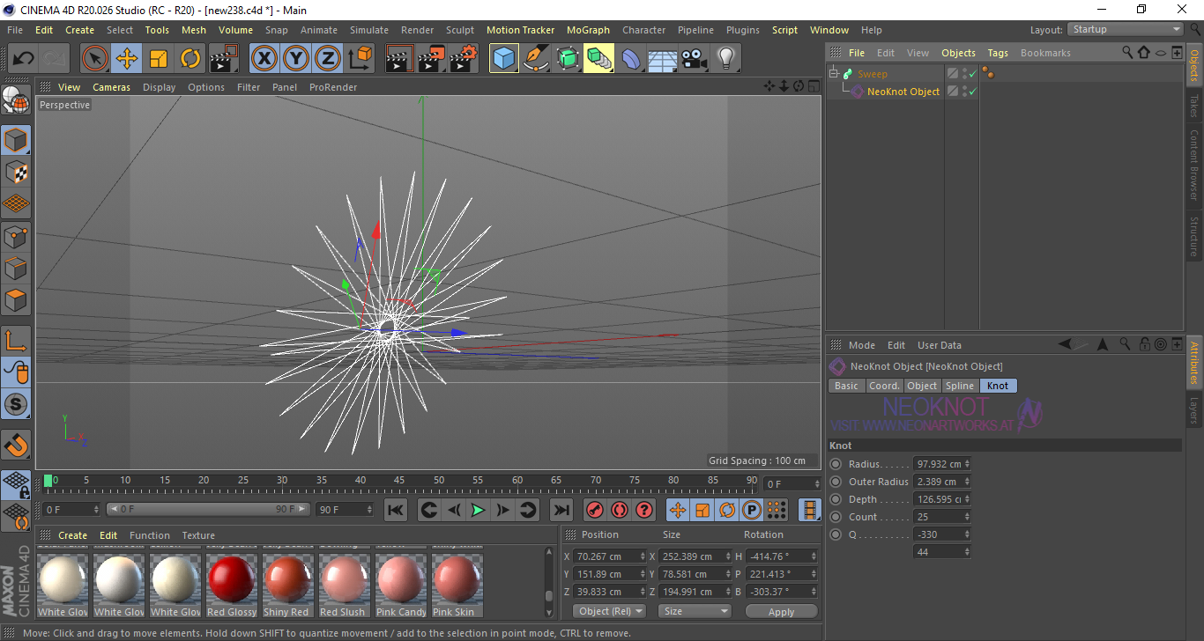Play animation forward

point(478,510)
